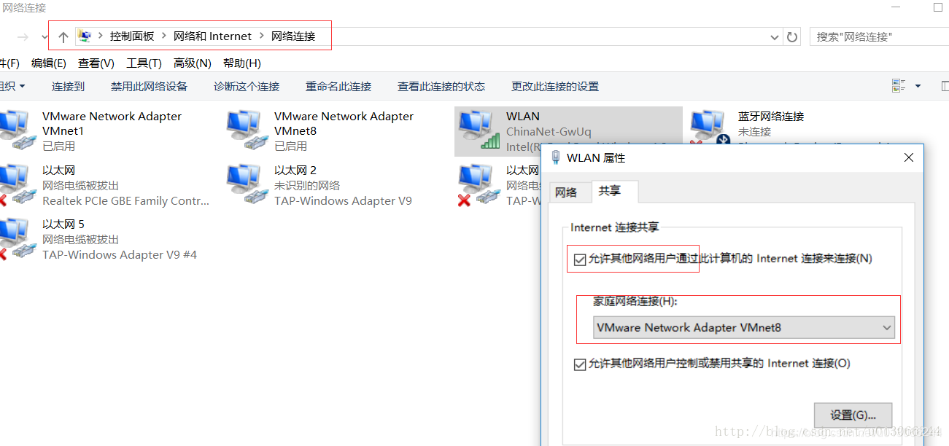Select the VMware Network Adapter VMnet1 icon
The width and height of the screenshot is (949, 446).
click(x=16, y=130)
